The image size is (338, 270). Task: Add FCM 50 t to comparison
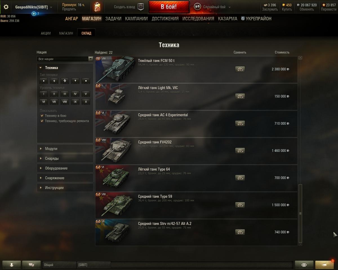(x=240, y=69)
